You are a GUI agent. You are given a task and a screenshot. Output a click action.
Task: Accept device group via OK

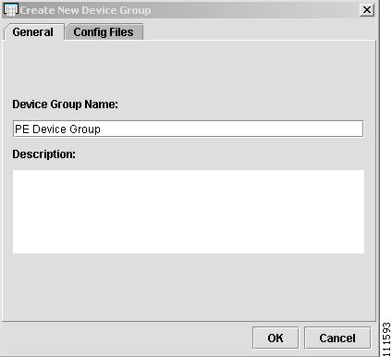pos(276,338)
